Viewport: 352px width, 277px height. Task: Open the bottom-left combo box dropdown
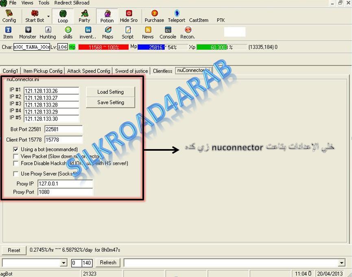point(64,263)
